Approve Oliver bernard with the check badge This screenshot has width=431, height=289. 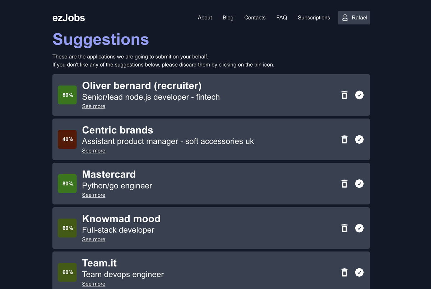pos(359,95)
